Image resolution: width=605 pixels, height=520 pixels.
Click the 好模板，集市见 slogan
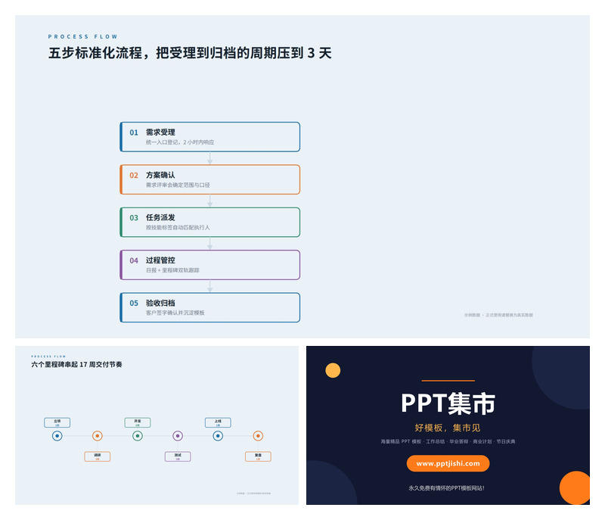tap(448, 428)
